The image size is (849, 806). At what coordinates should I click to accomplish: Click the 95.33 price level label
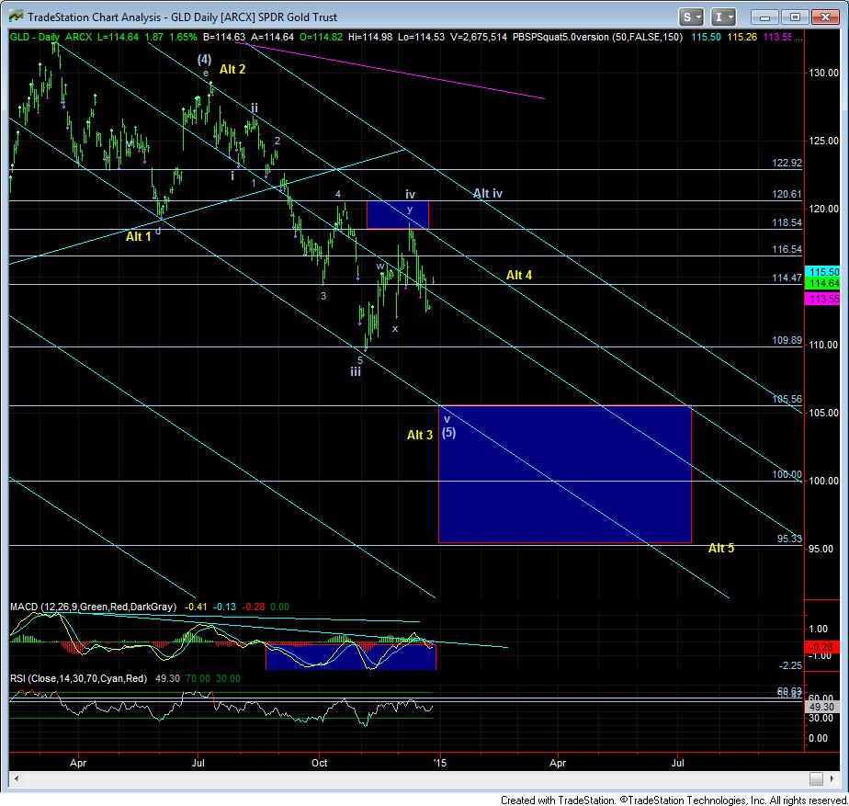(789, 539)
